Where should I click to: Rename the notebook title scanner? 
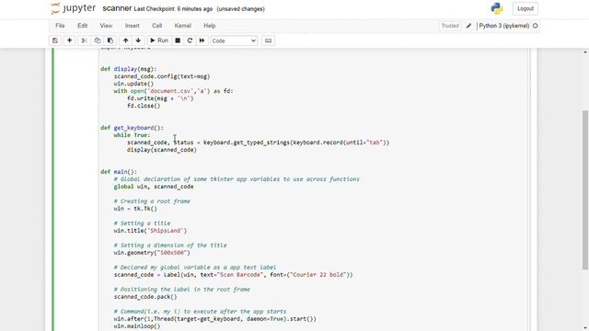117,8
